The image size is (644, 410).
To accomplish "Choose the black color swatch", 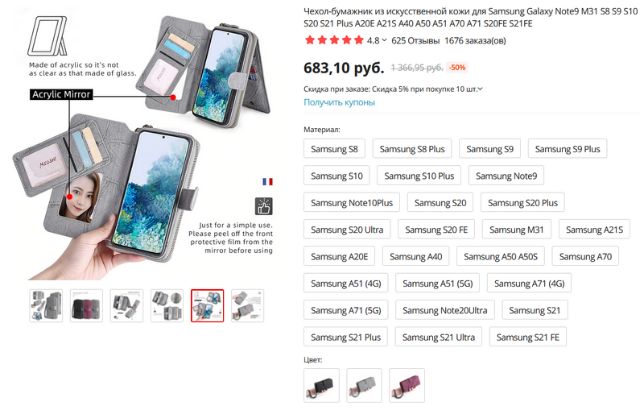I will [x=321, y=385].
